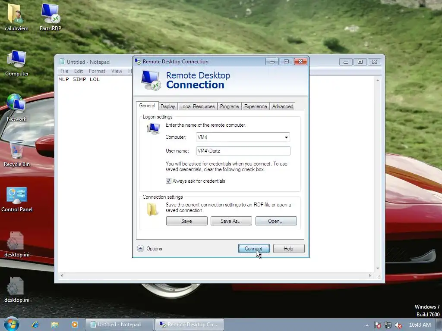Click Notepad vertical scrollbar up arrow

[378, 80]
